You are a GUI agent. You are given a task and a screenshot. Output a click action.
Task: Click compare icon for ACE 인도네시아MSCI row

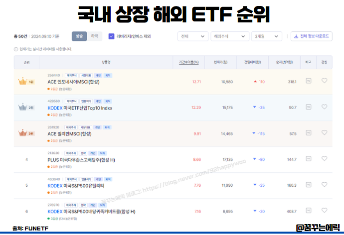click(309, 81)
